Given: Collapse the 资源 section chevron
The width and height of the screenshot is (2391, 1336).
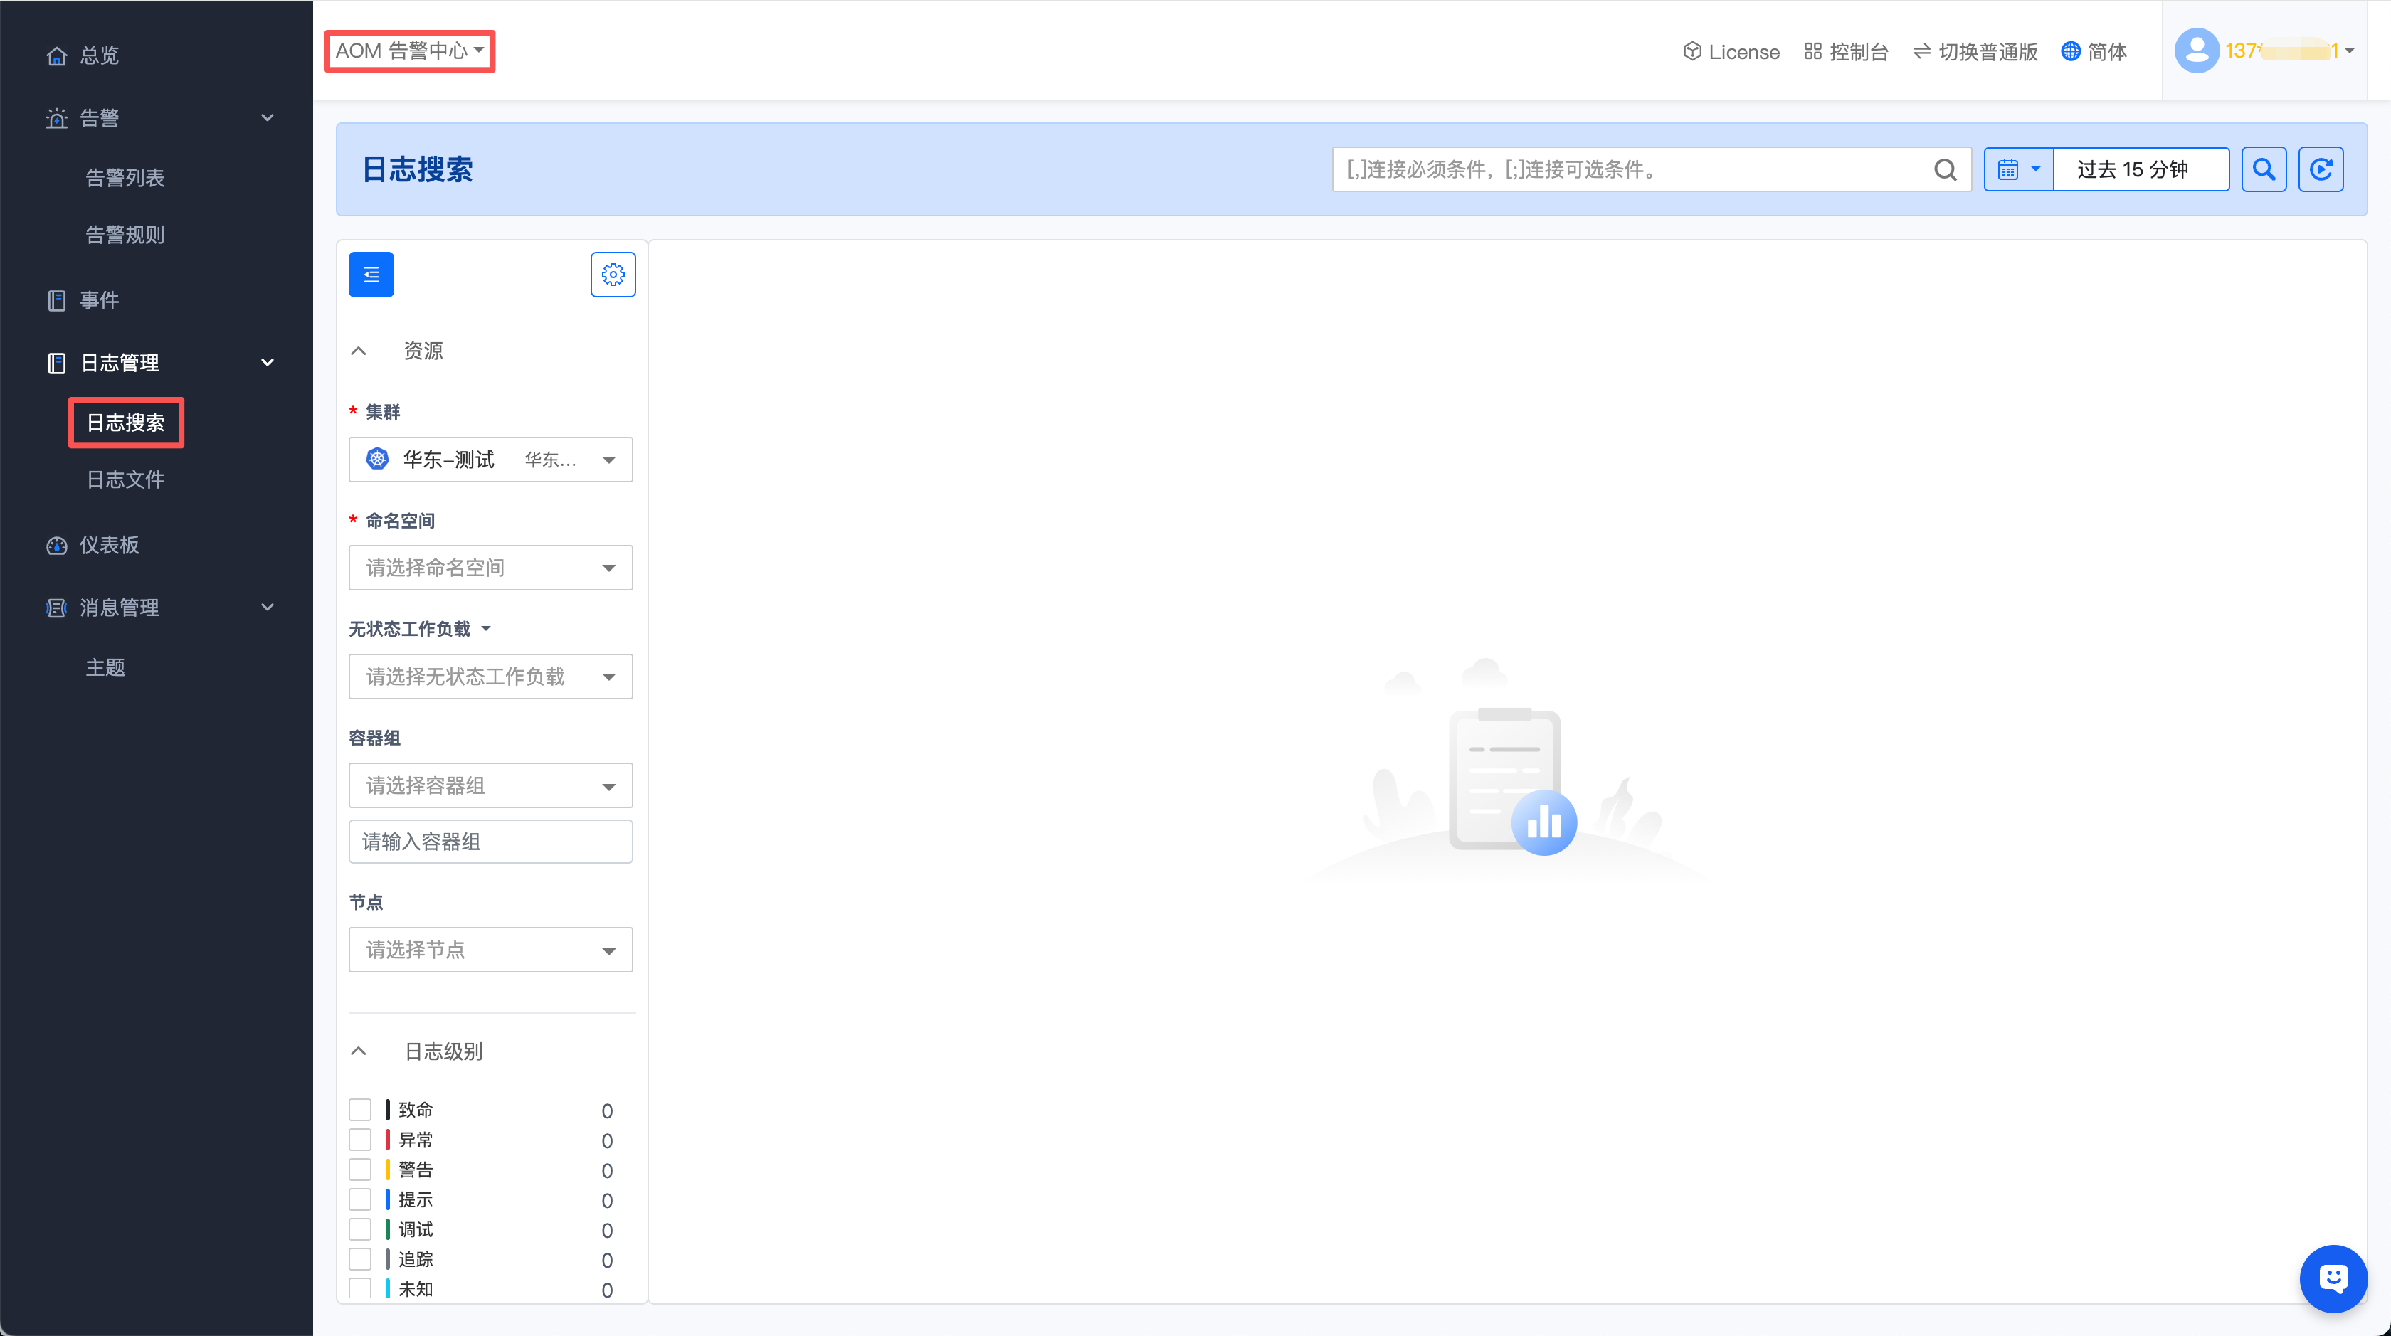Looking at the screenshot, I should (358, 351).
